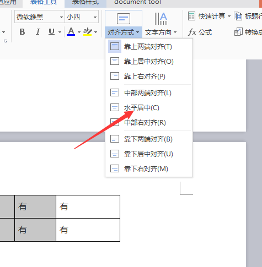Expand the highlight color dropdown arrow
The image size is (262, 267).
(95, 32)
